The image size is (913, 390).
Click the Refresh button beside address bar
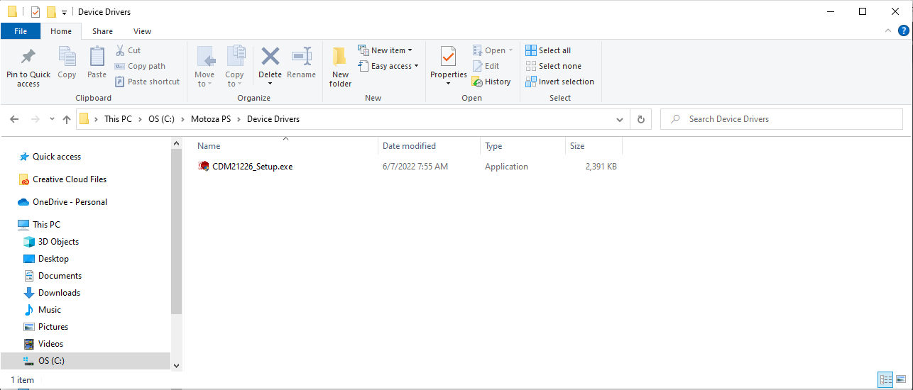pos(641,119)
